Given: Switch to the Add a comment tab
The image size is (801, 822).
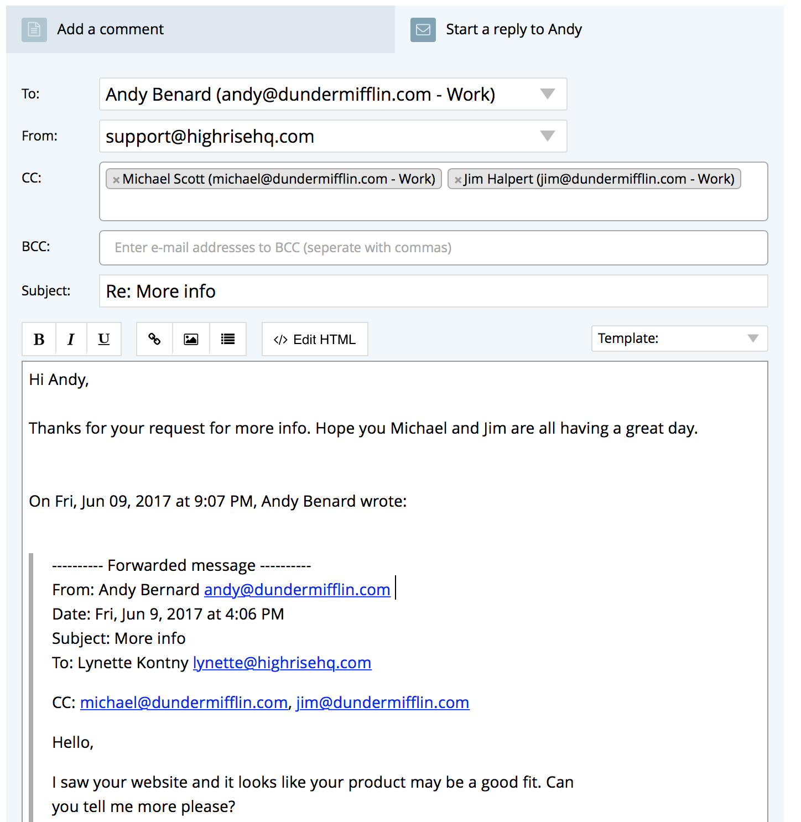Looking at the screenshot, I should pyautogui.click(x=201, y=29).
